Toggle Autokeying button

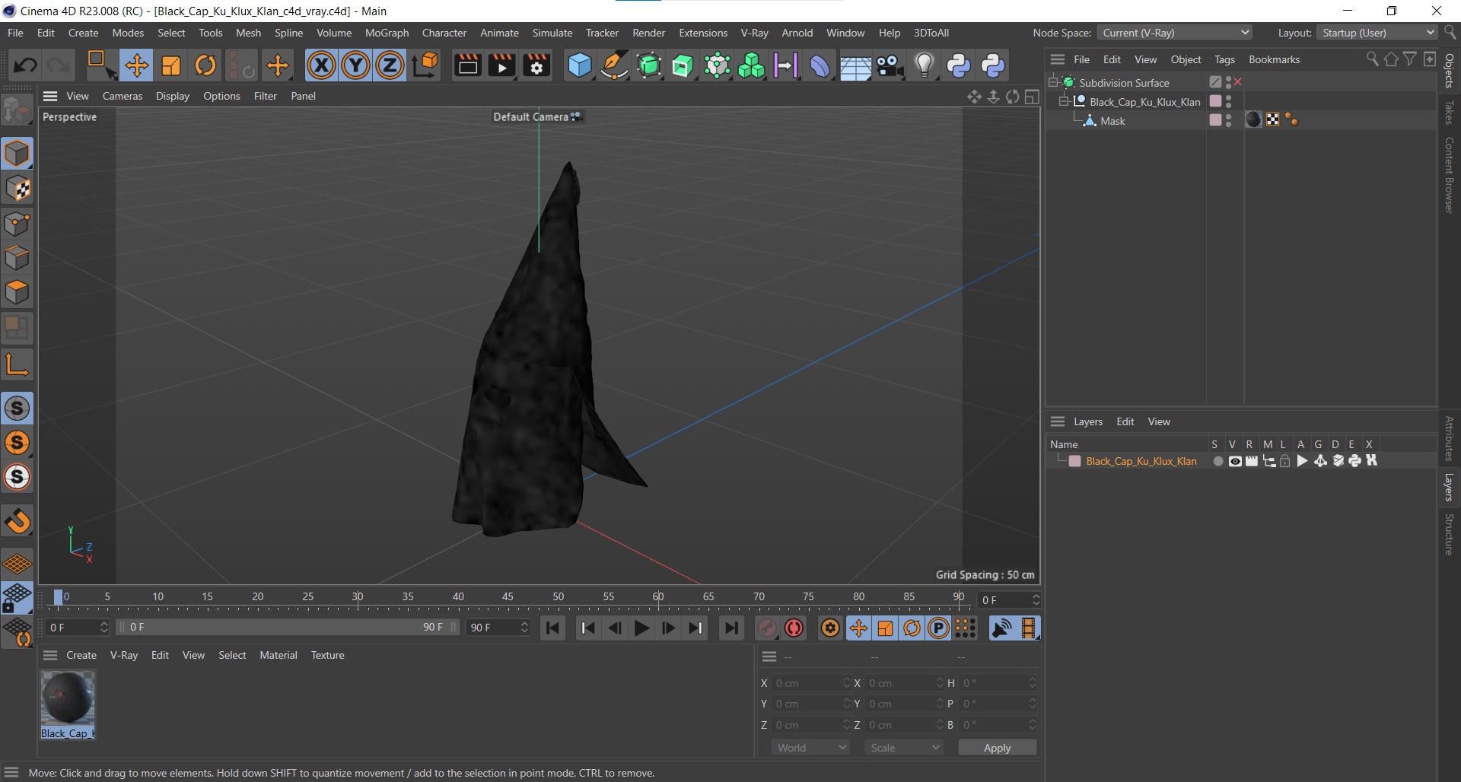(794, 628)
